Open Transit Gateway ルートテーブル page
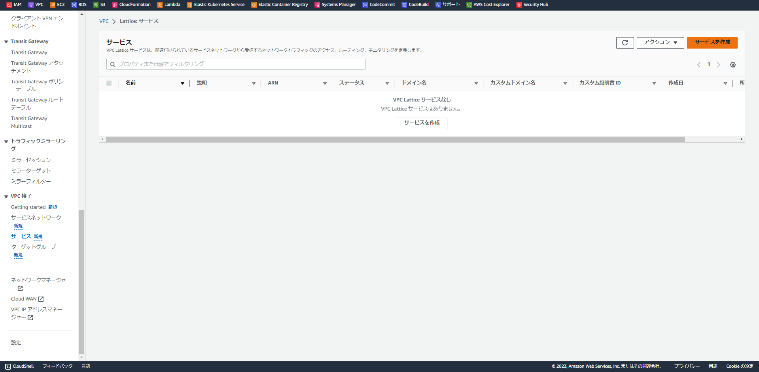Image resolution: width=759 pixels, height=372 pixels. (x=37, y=103)
